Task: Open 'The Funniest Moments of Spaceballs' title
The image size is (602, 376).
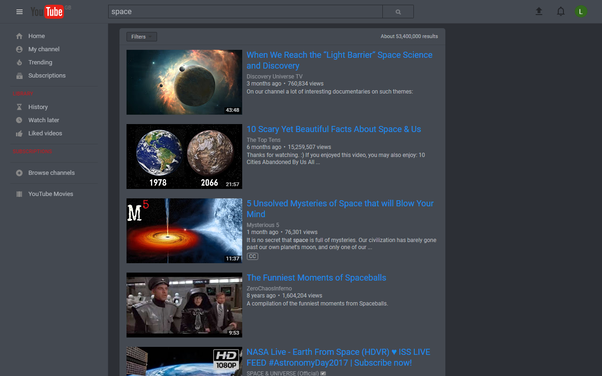Action: coord(317,278)
